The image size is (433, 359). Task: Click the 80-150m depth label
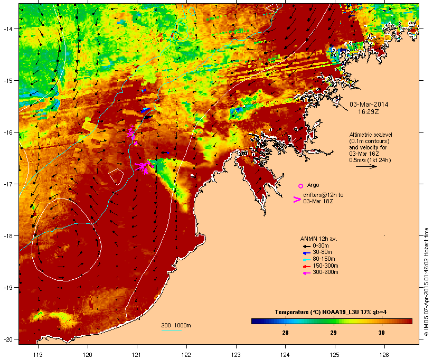(324, 259)
